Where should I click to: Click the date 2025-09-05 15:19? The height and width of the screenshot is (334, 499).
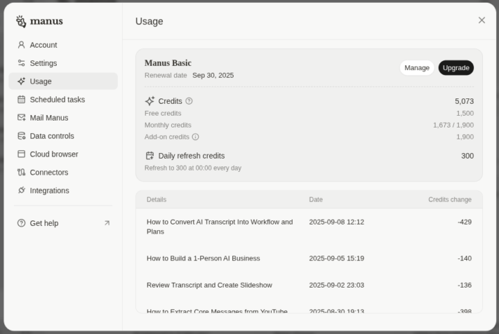coord(336,258)
